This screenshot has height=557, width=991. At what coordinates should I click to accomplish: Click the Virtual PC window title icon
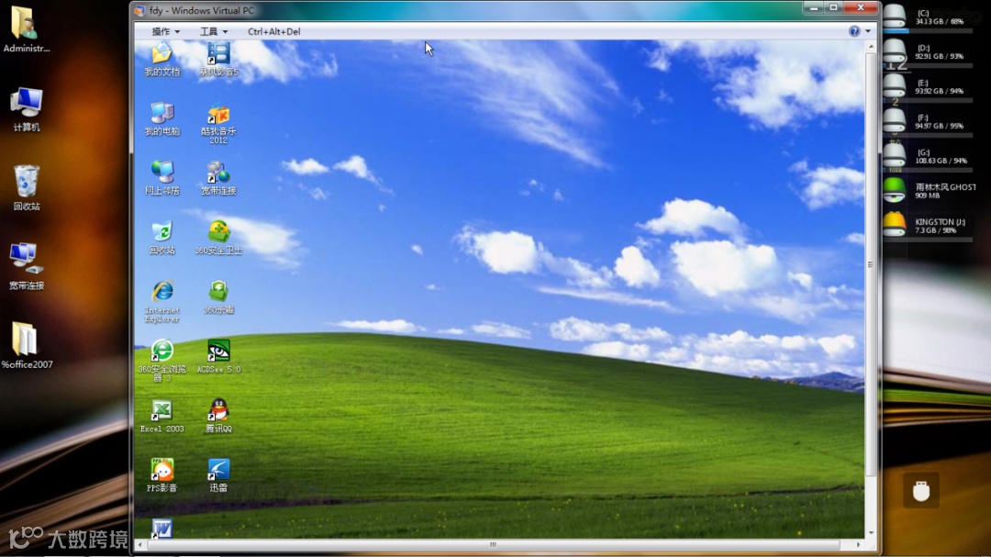click(139, 11)
